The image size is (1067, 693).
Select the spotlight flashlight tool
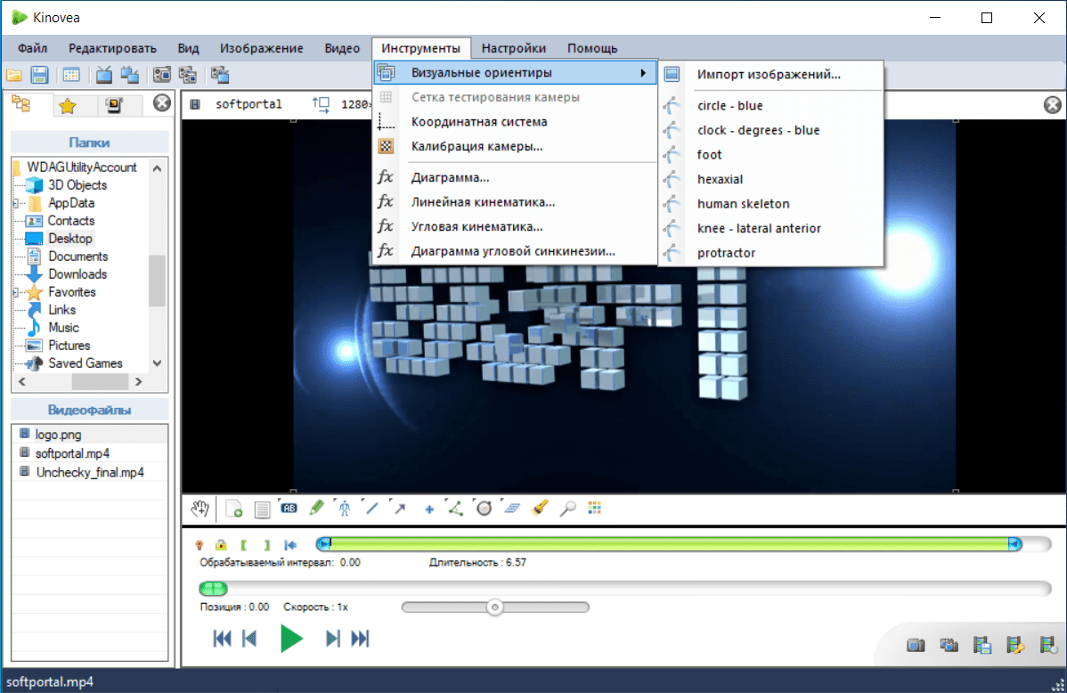(x=541, y=508)
